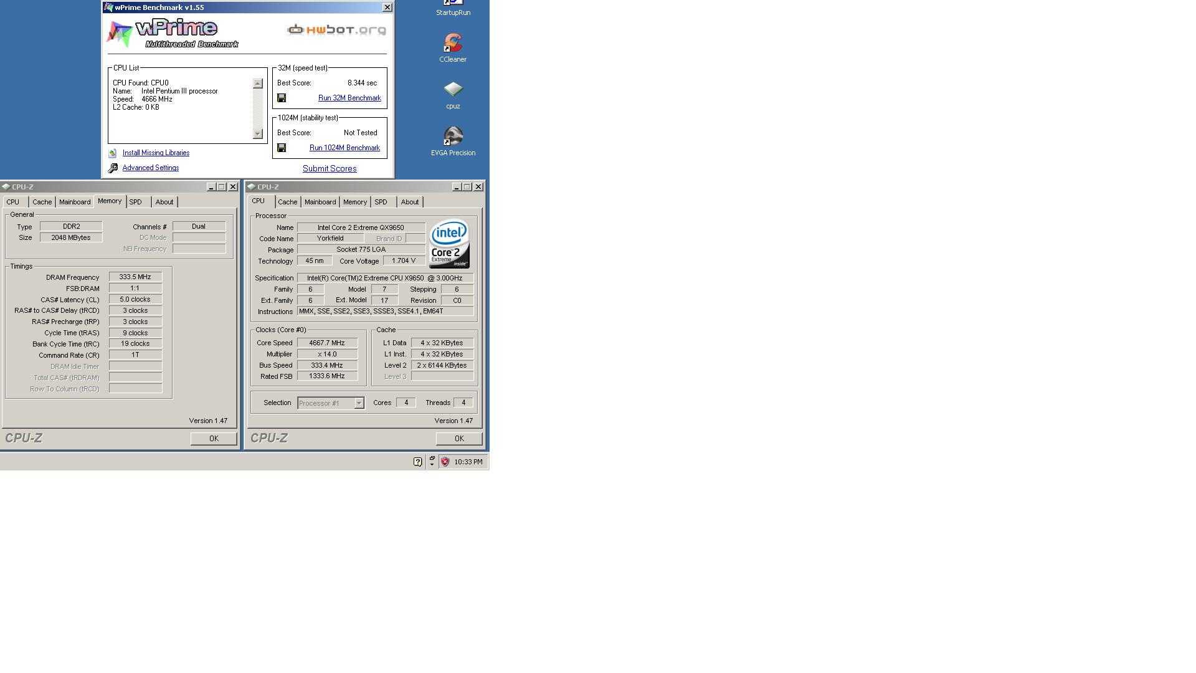Open Mainboard tab in left CPU-Z window

(x=75, y=202)
